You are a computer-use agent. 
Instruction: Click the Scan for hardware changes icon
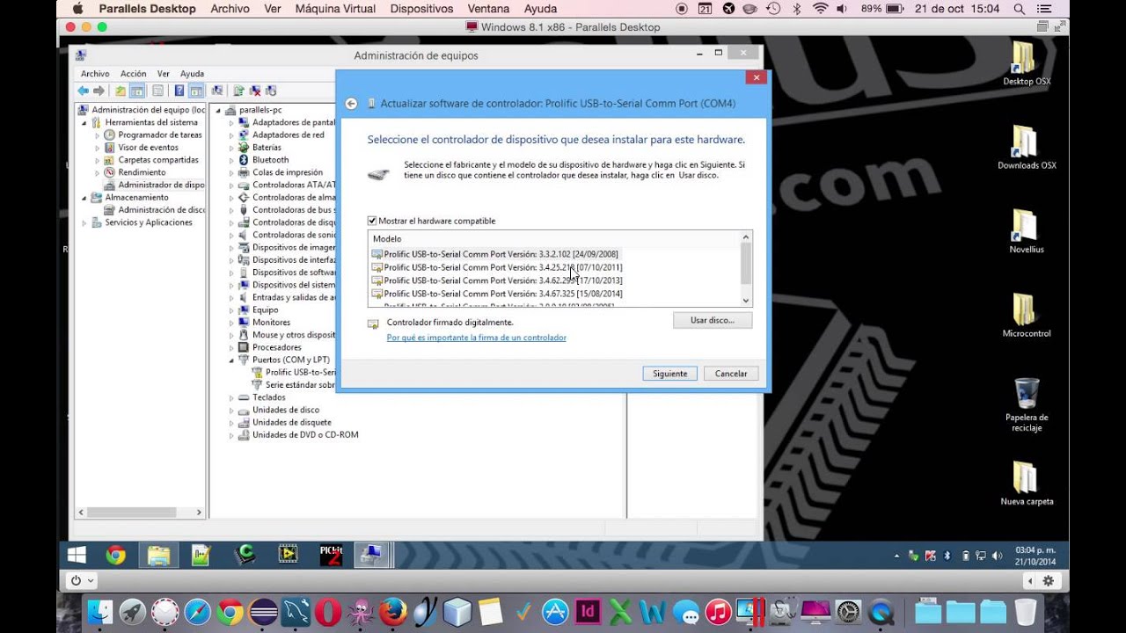tap(216, 91)
